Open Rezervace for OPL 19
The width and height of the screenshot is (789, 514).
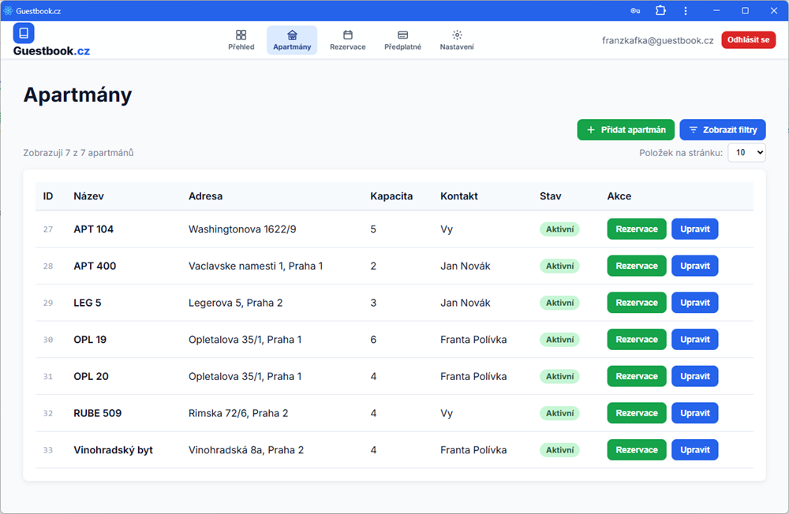(637, 340)
